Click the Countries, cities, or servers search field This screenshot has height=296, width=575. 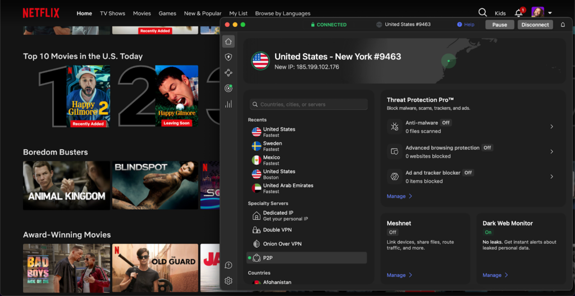(x=309, y=104)
